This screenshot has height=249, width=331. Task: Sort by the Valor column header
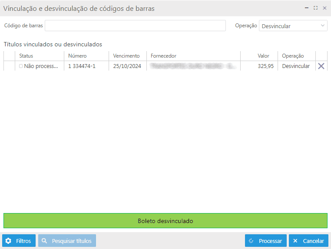pyautogui.click(x=263, y=56)
